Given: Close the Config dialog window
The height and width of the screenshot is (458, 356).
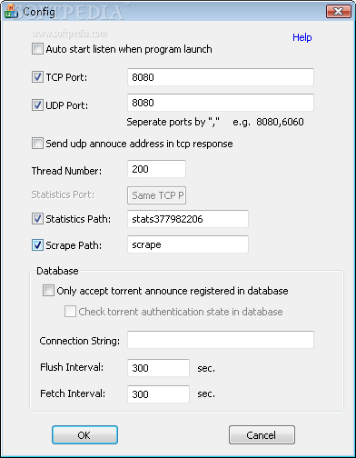Looking at the screenshot, I should coord(338,12).
